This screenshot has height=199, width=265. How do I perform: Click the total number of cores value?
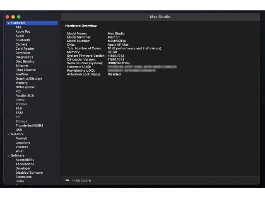(x=134, y=49)
